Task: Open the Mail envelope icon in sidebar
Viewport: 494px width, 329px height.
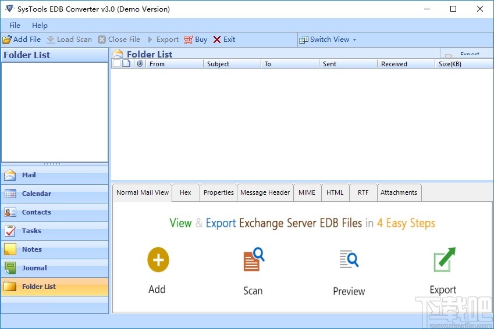Action: tap(10, 175)
